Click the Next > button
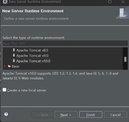Viewport: 129px width, 122px height. tap(66, 115)
